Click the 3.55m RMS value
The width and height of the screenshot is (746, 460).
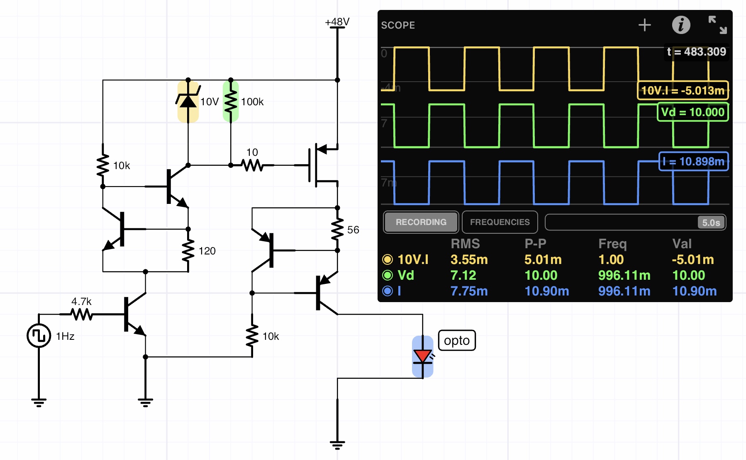[469, 259]
